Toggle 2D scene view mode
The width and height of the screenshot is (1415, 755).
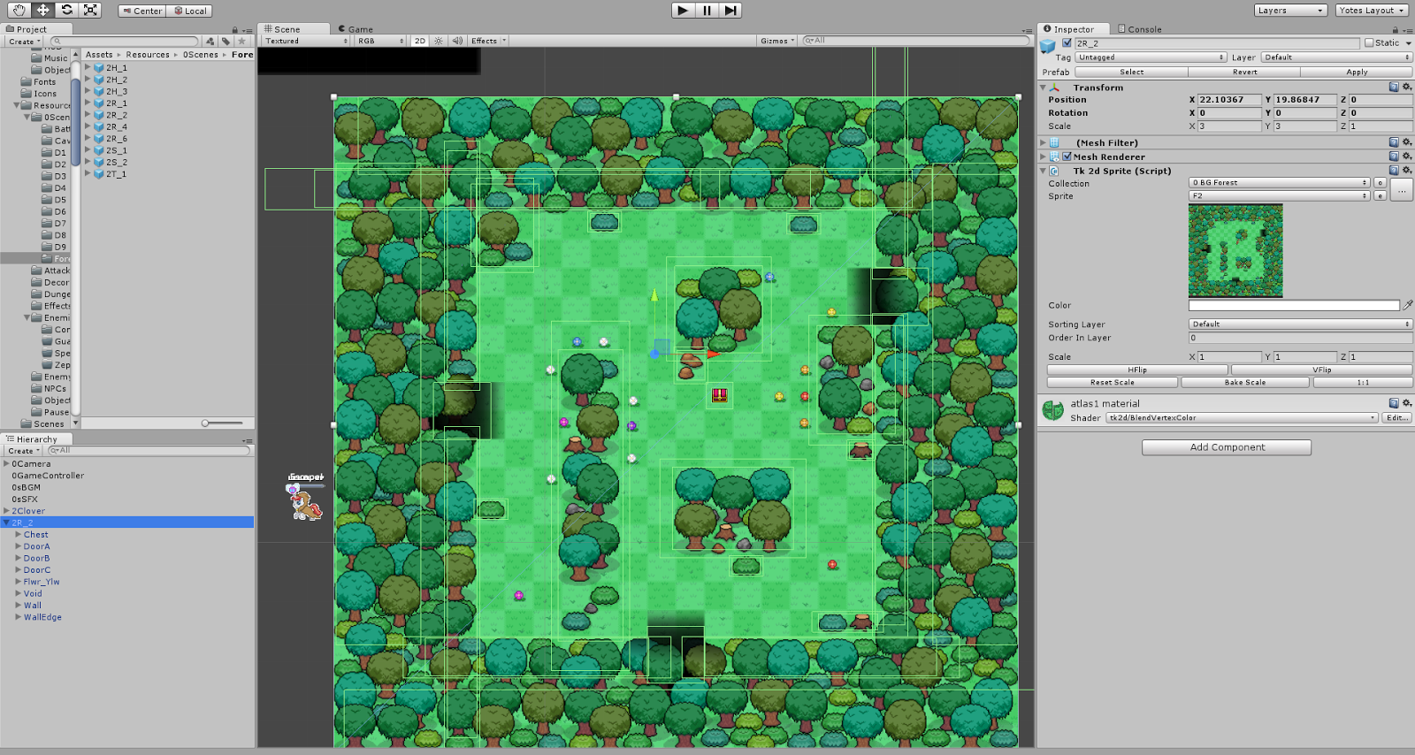coord(420,41)
